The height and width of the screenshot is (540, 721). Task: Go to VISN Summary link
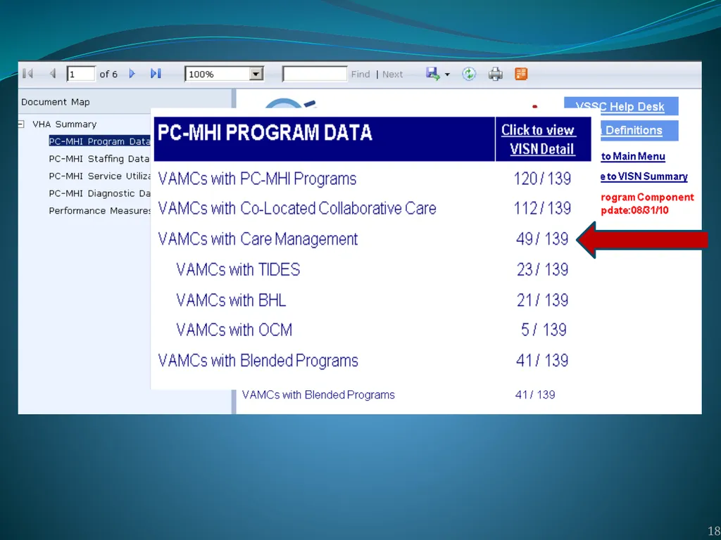pos(644,176)
